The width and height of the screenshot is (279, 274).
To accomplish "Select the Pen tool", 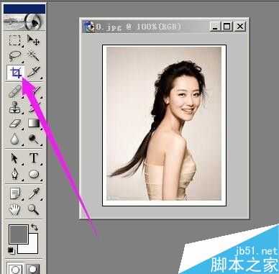I will click(x=15, y=174).
